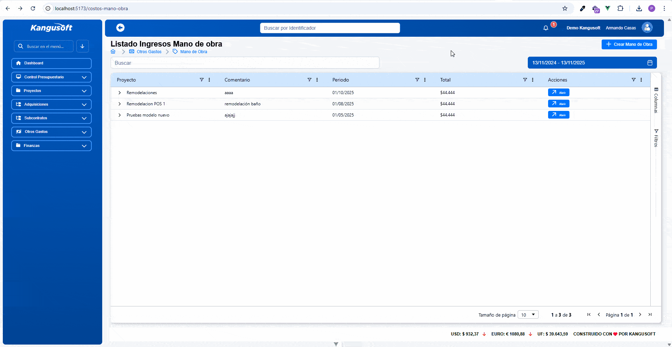Click the back arrow circle icon
The image size is (672, 347).
click(120, 28)
